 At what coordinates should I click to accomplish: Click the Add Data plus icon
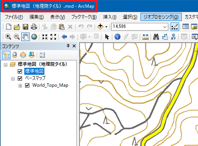point(100,27)
